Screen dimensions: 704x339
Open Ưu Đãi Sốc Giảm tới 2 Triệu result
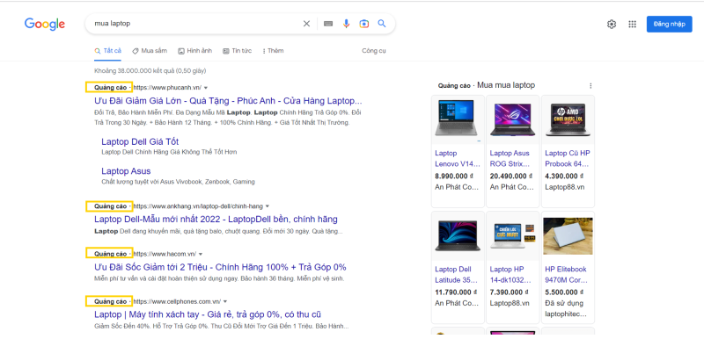point(220,267)
